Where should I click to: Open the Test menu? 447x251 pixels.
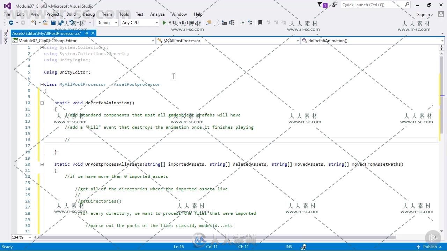pos(139,14)
